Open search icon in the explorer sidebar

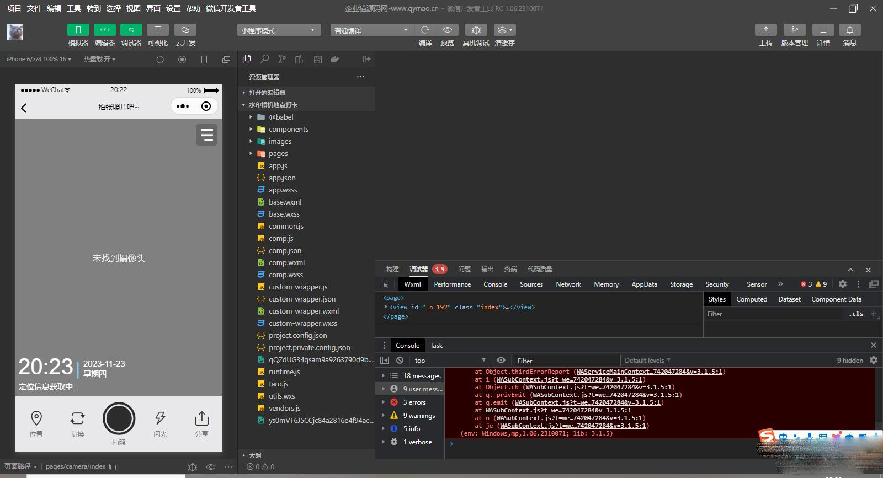click(265, 59)
